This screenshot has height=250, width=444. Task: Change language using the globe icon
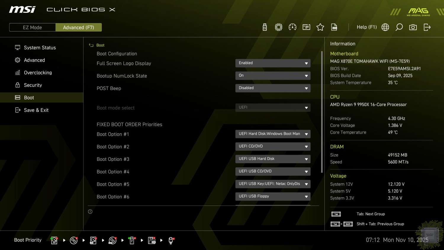coord(385,27)
